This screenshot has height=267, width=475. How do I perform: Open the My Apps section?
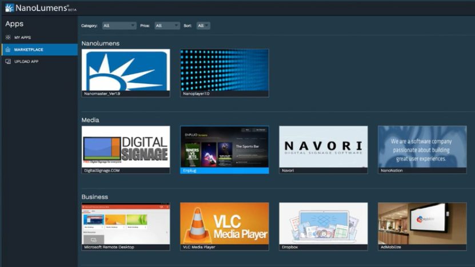click(22, 37)
